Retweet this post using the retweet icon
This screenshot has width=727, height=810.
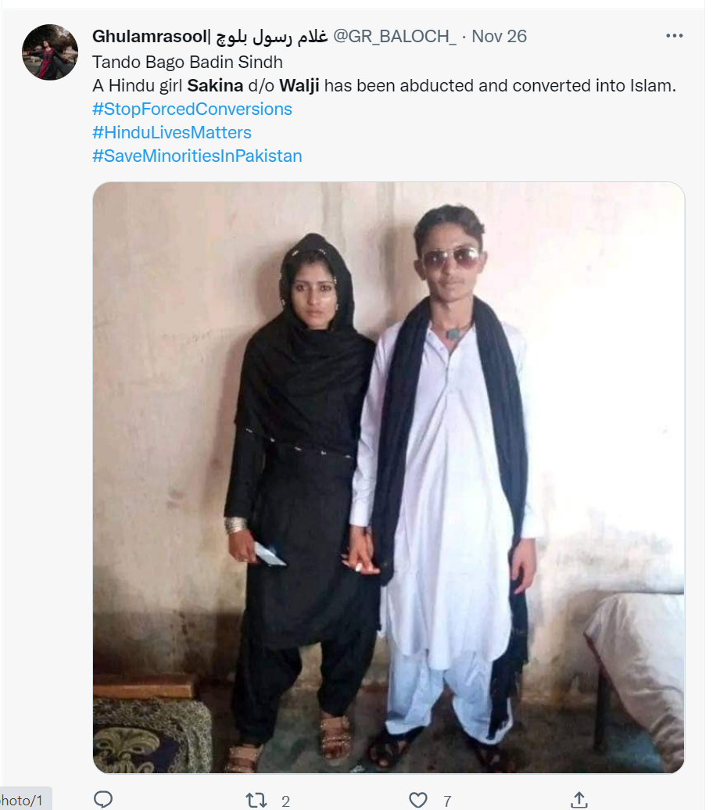pos(256,800)
